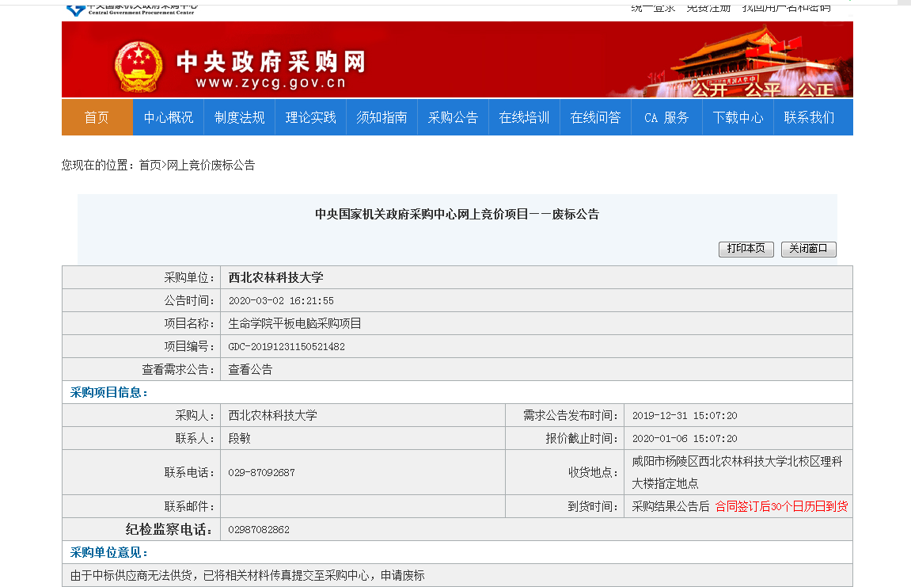
Task: Go to 下载中心
Action: pos(738,117)
